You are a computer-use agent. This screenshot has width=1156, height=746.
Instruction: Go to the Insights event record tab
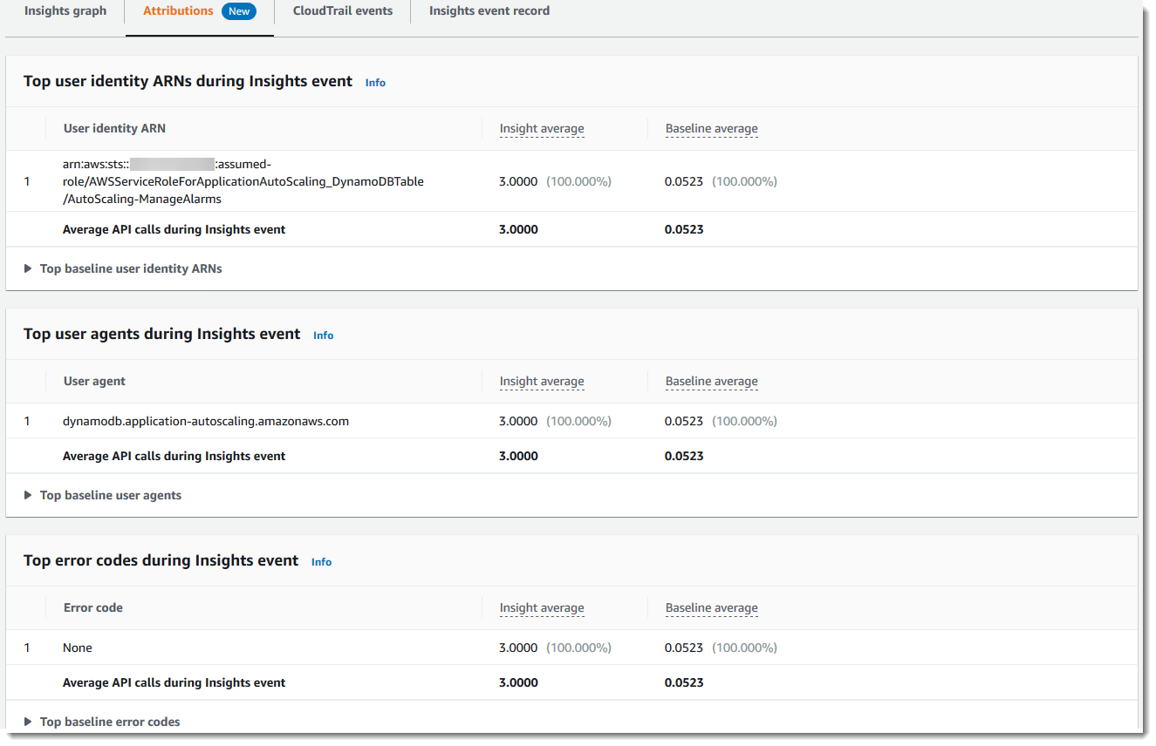489,11
